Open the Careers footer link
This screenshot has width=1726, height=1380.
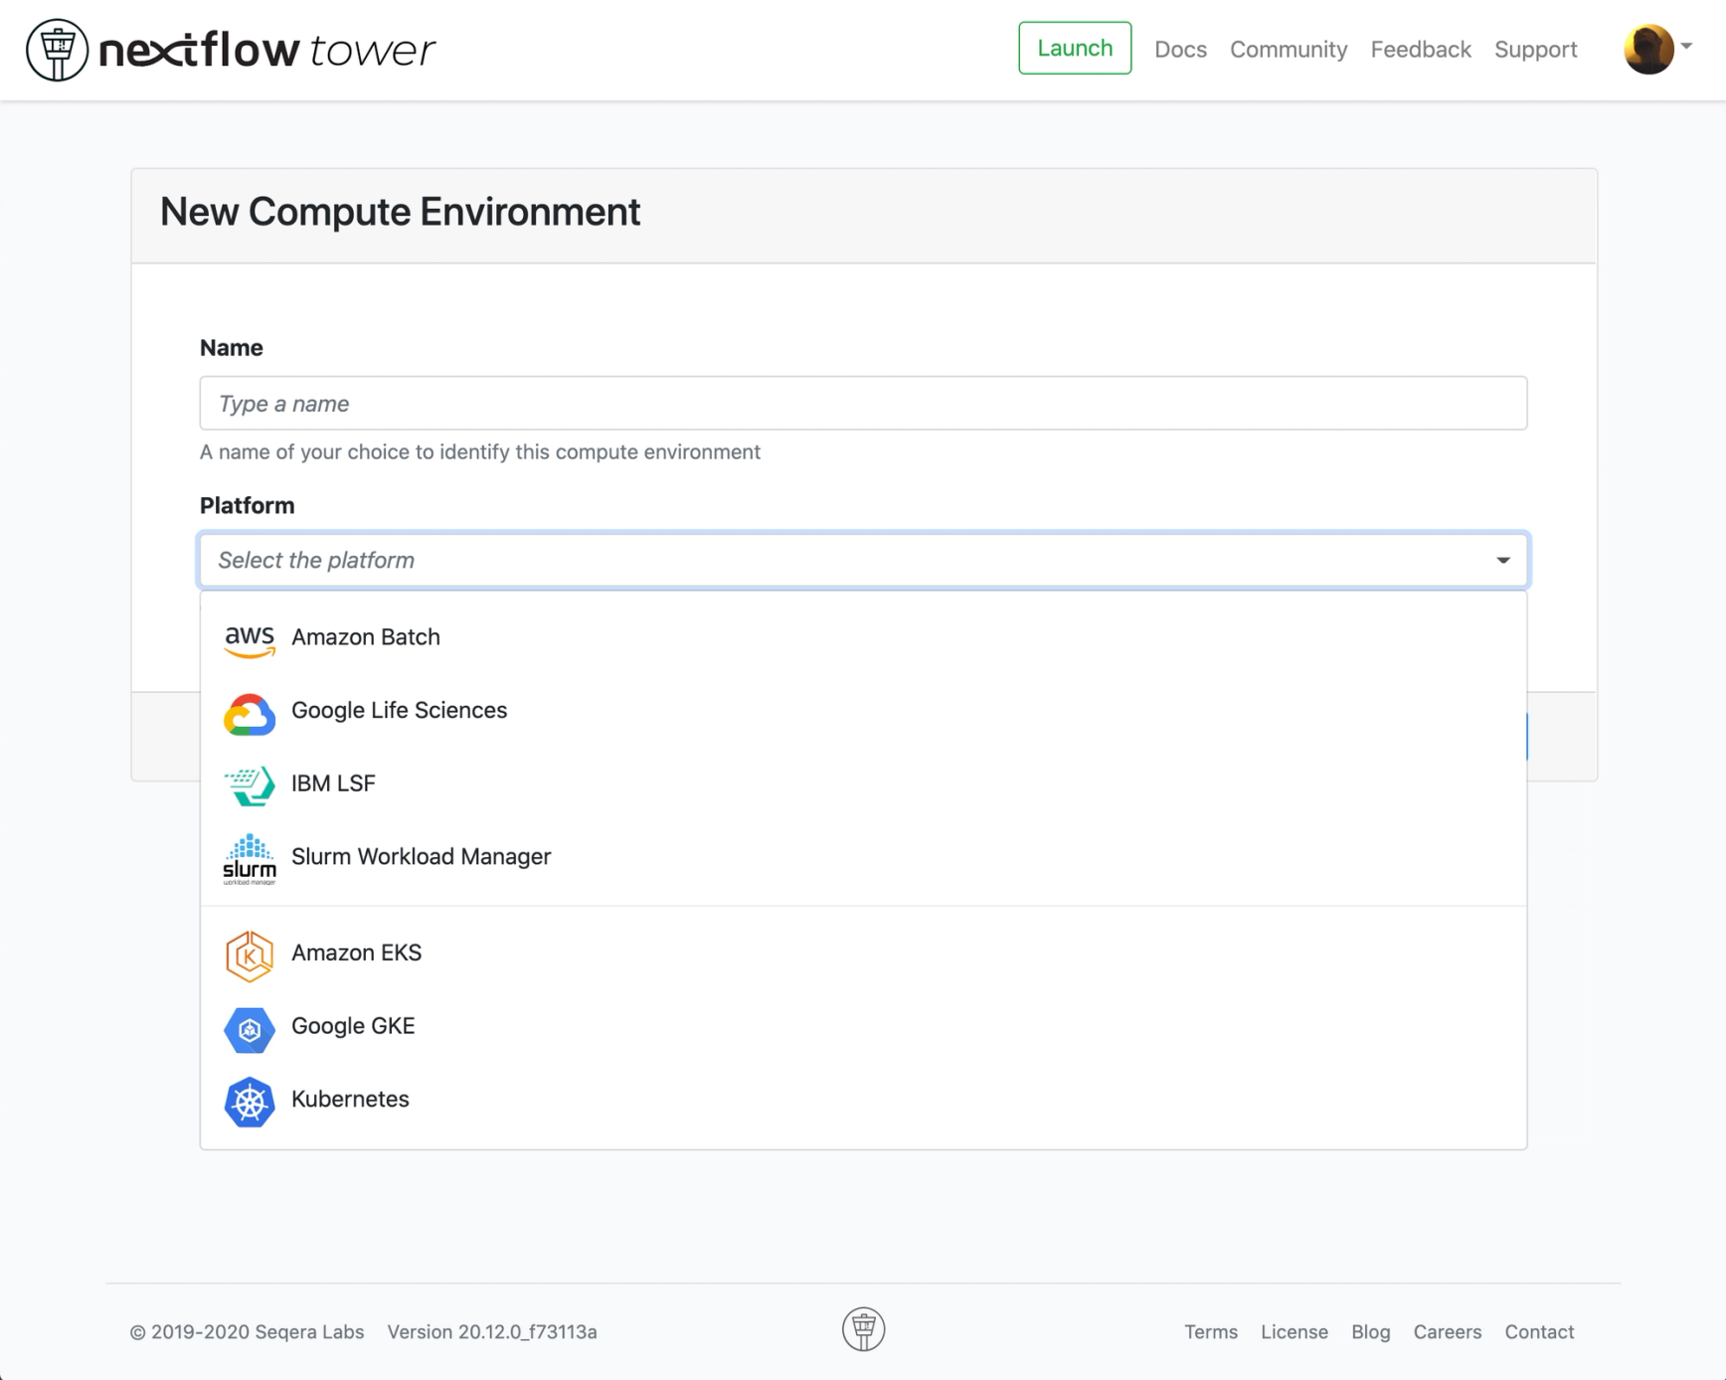coord(1448,1332)
